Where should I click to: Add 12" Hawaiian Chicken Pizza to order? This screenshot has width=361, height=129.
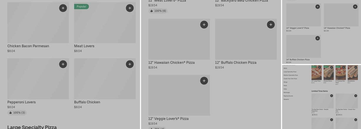click(x=204, y=25)
